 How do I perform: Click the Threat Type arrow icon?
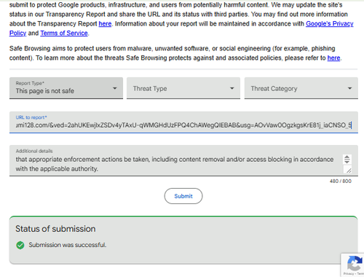click(x=232, y=88)
